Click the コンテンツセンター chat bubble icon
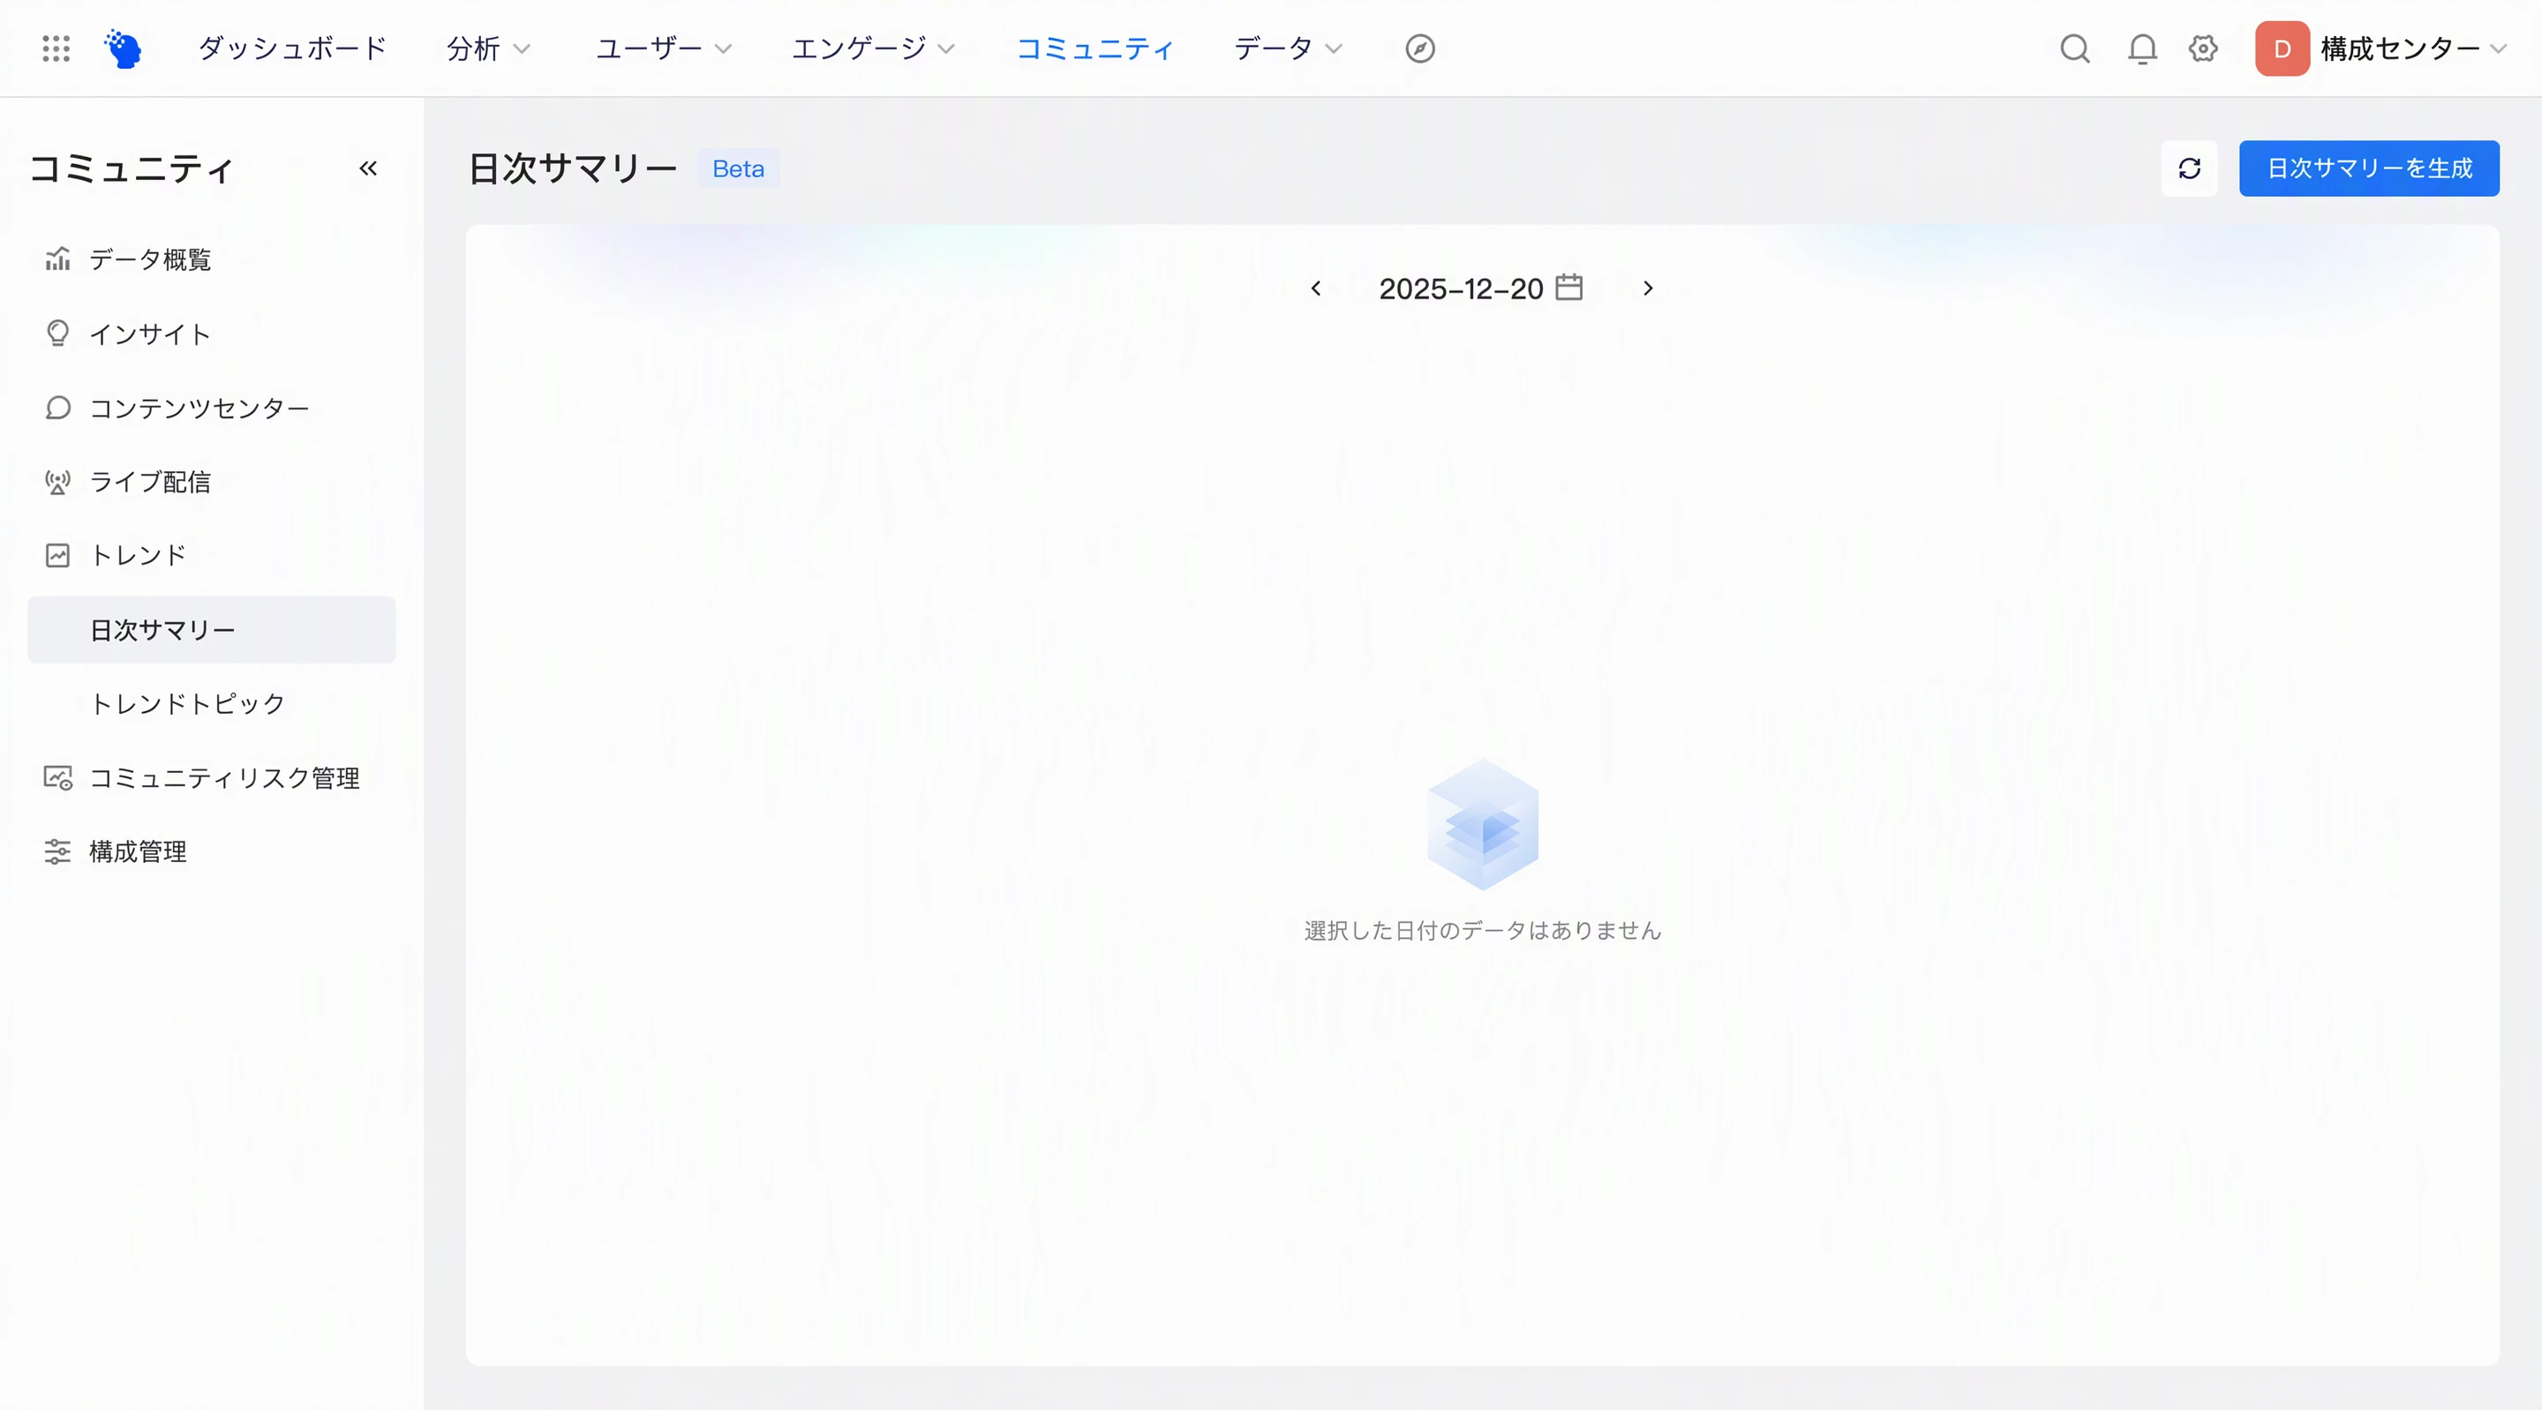The width and height of the screenshot is (2542, 1410). click(57, 408)
